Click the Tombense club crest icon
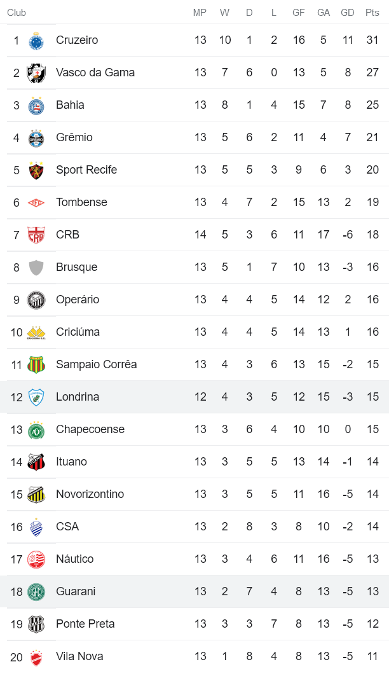 (x=36, y=203)
